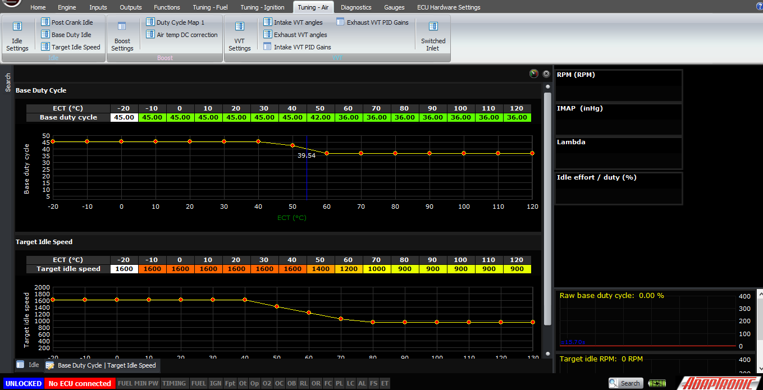Click the vertical scrollbar of the tables panel
This screenshot has height=390, width=763.
[547, 208]
